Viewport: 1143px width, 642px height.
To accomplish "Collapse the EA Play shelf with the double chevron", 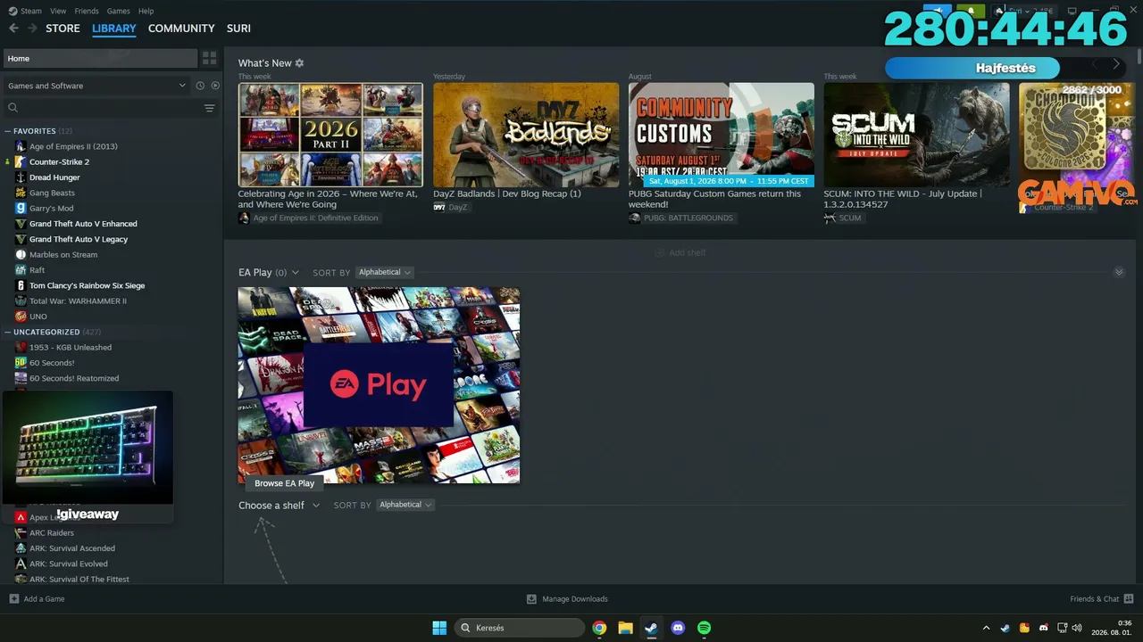I will click(1119, 272).
